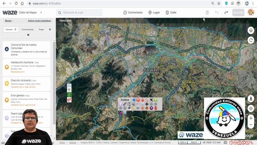Click the red circle Toolbox icon
The height and width of the screenshot is (145, 257).
(x=138, y=100)
